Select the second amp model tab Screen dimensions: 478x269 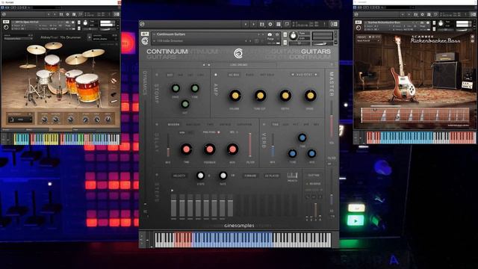coord(250,75)
